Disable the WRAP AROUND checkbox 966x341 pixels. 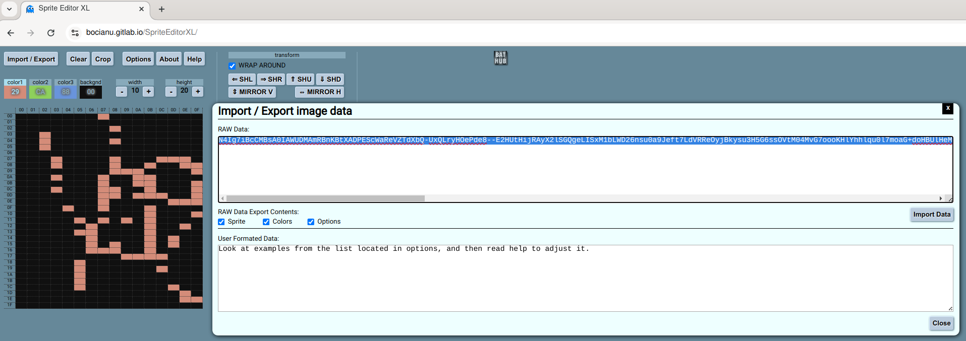232,66
